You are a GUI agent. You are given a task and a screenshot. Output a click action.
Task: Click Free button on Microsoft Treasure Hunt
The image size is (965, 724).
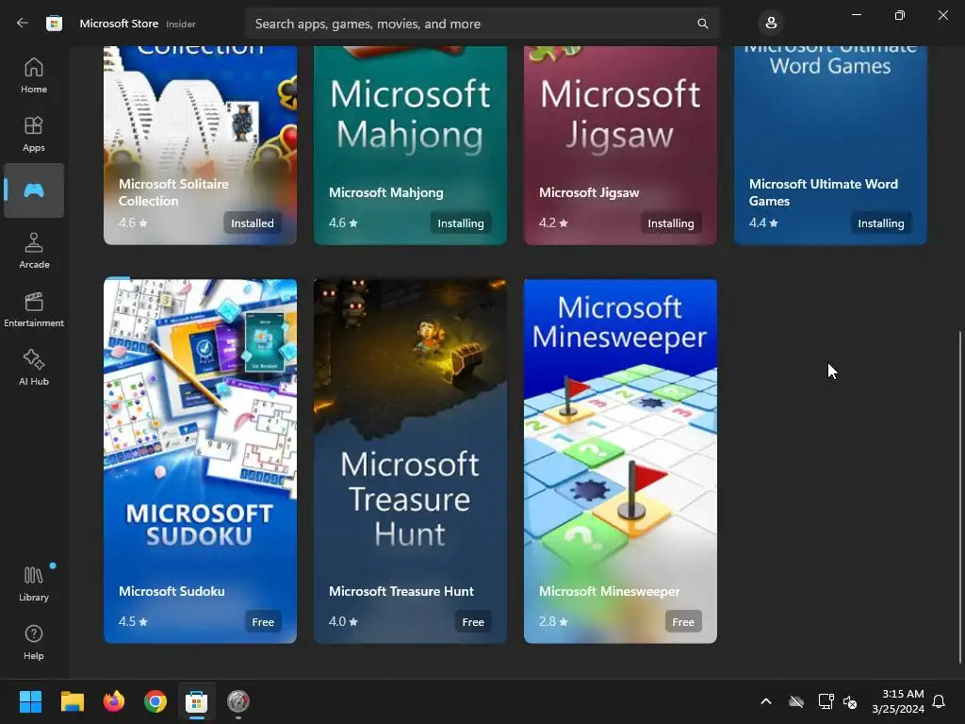click(x=473, y=622)
